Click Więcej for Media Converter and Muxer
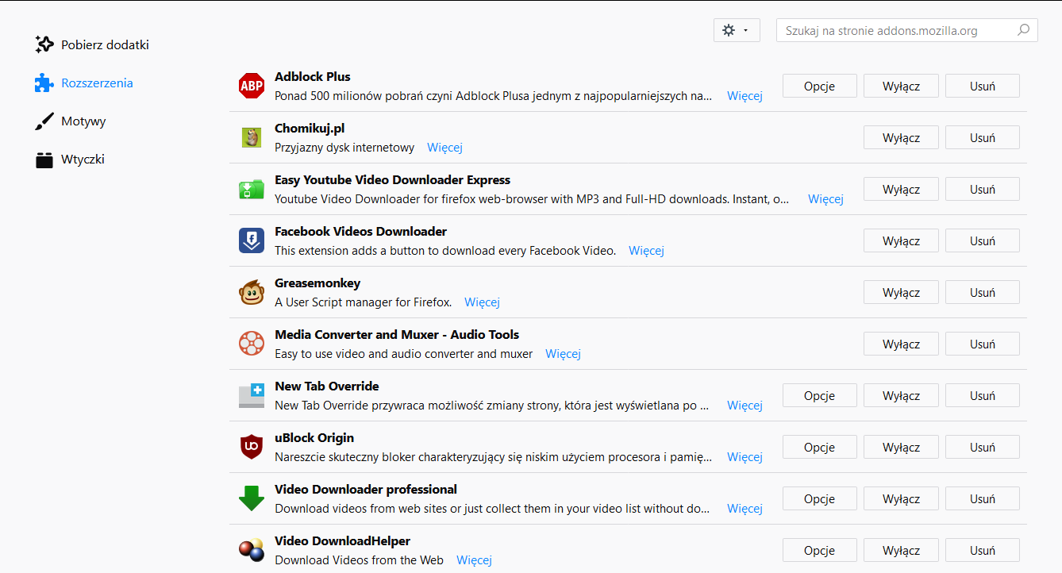 [563, 354]
